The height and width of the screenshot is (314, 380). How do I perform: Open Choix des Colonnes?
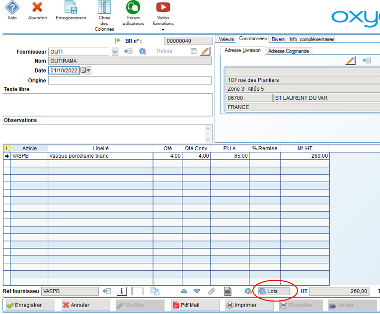(x=104, y=7)
